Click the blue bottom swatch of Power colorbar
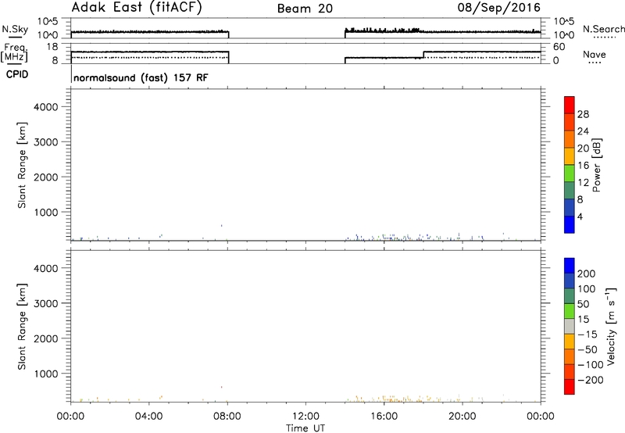 point(570,224)
